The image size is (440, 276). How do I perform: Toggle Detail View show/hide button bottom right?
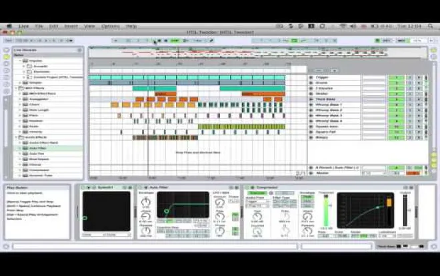coord(434,247)
